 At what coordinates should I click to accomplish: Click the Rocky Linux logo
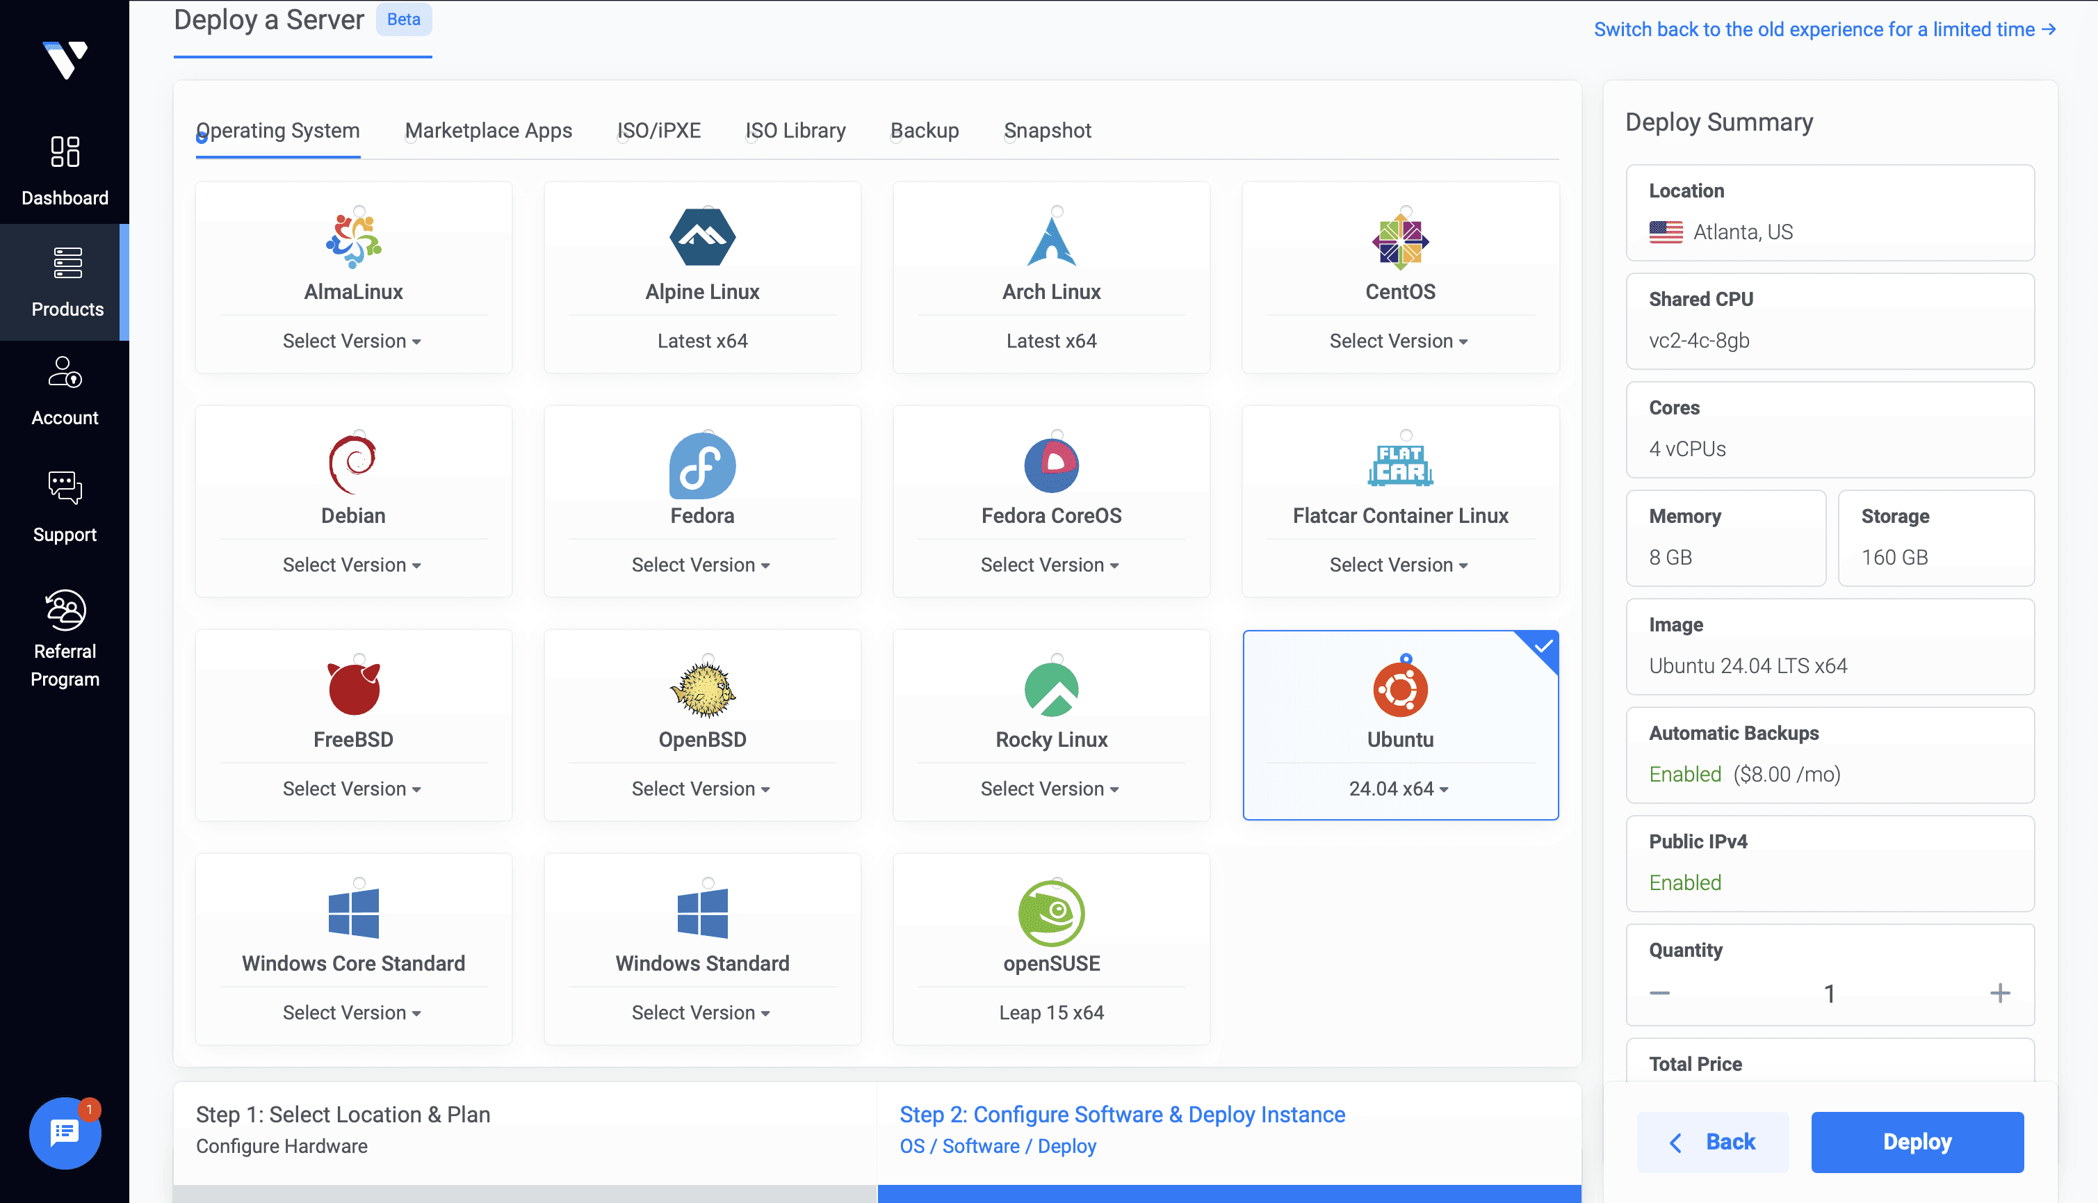[1052, 690]
